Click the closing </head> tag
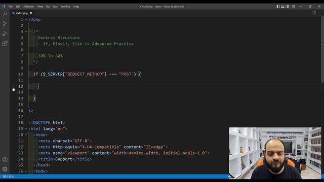This screenshot has height=182, width=324. (42, 165)
